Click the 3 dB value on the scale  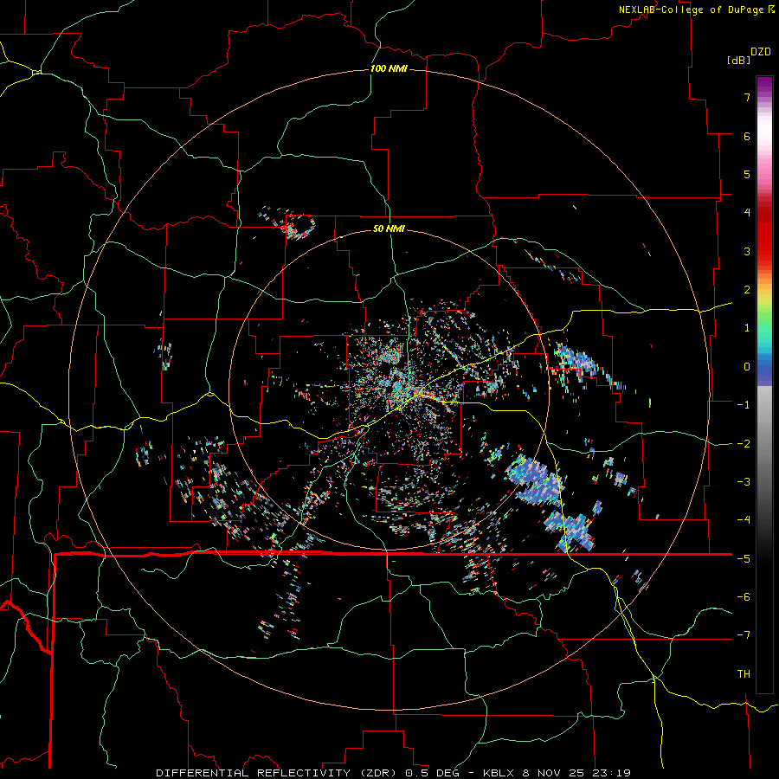(x=747, y=251)
